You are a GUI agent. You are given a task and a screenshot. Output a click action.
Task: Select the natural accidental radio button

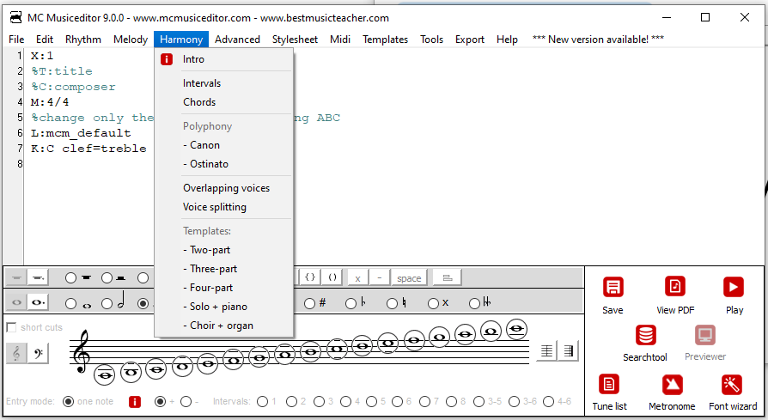pyautogui.click(x=392, y=303)
